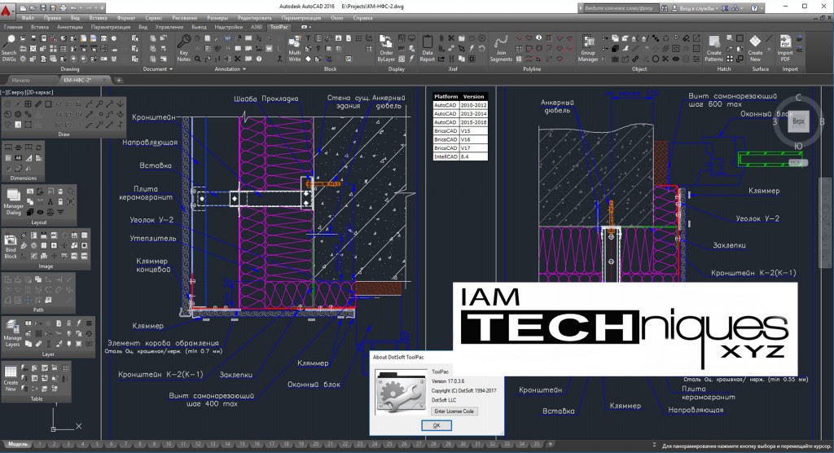Viewport: 834px width, 453px height.
Task: Click OK in About DotSoft ToolPac dialog
Action: pyautogui.click(x=437, y=425)
